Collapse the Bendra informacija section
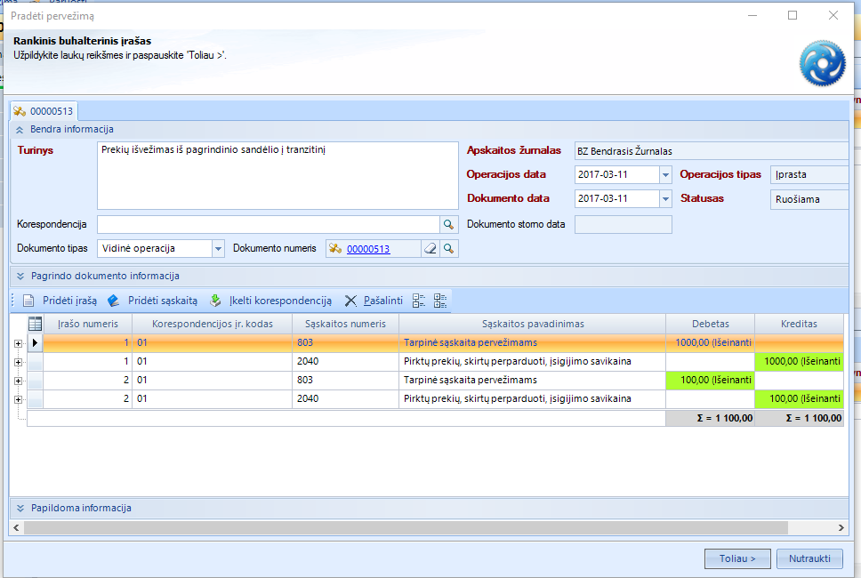The image size is (861, 578). (x=20, y=130)
